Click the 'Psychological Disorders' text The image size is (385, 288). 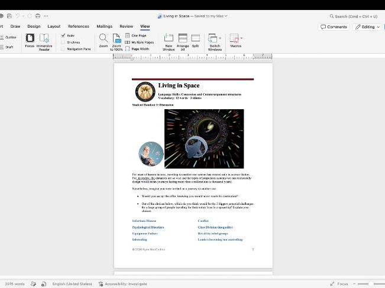coord(148,227)
